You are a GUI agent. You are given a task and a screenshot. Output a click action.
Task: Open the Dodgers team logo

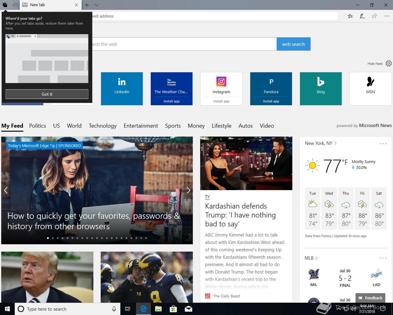[376, 274]
